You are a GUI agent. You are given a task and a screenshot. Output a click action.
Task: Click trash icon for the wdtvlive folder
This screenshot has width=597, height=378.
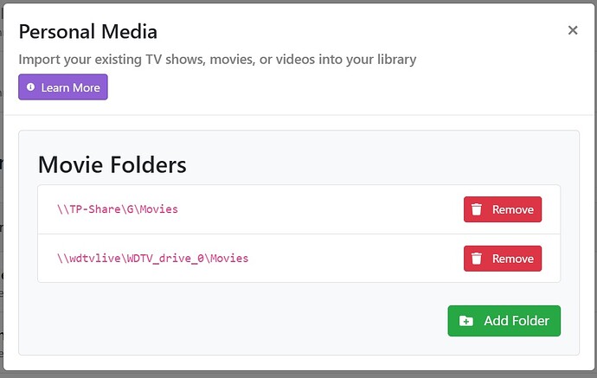[477, 259]
